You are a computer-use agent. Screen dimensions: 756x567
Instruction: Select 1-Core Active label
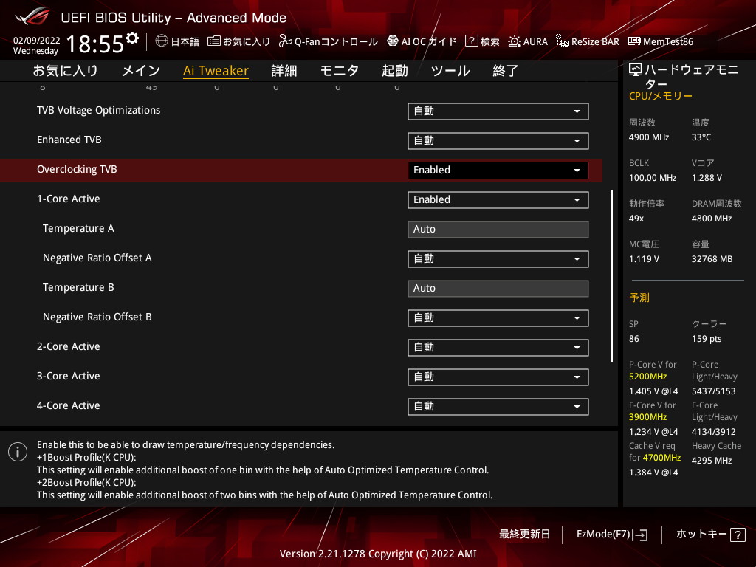(69, 199)
